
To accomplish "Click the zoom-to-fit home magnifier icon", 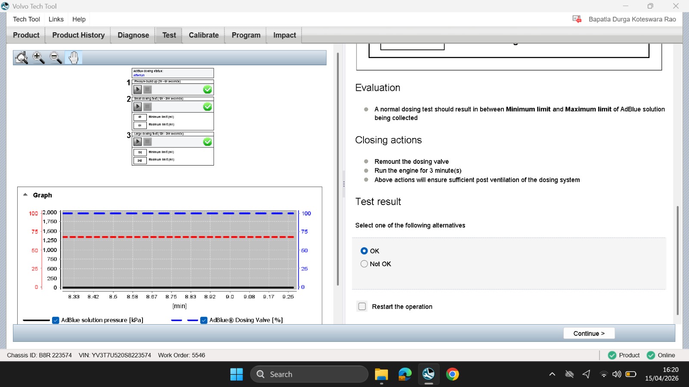I will click(x=22, y=58).
